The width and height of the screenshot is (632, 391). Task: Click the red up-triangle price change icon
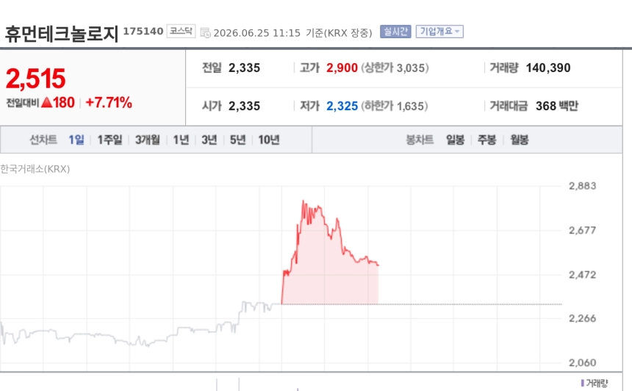(47, 102)
